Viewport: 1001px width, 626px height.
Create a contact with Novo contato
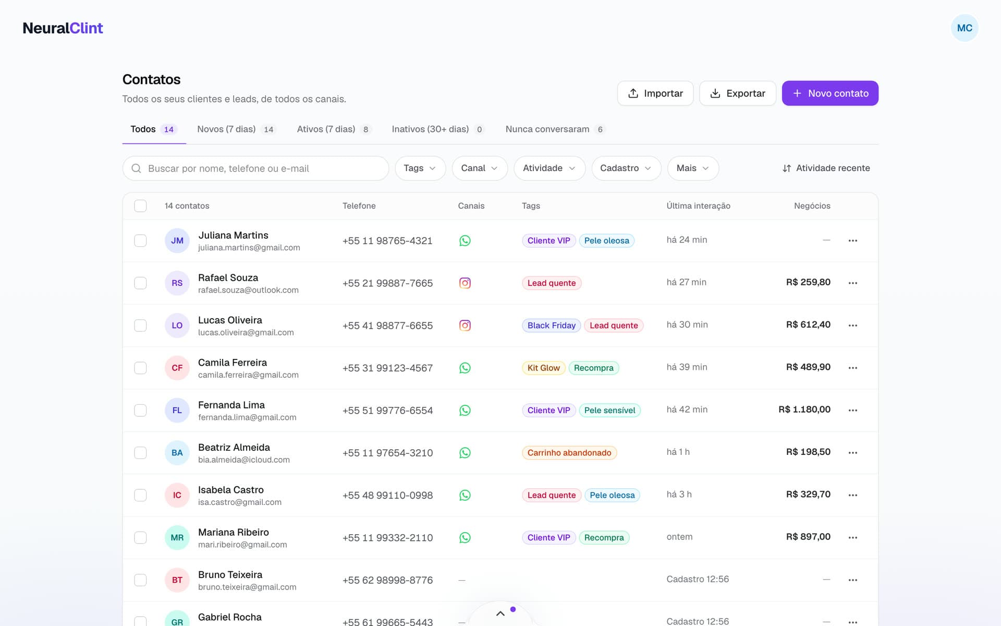(x=830, y=93)
